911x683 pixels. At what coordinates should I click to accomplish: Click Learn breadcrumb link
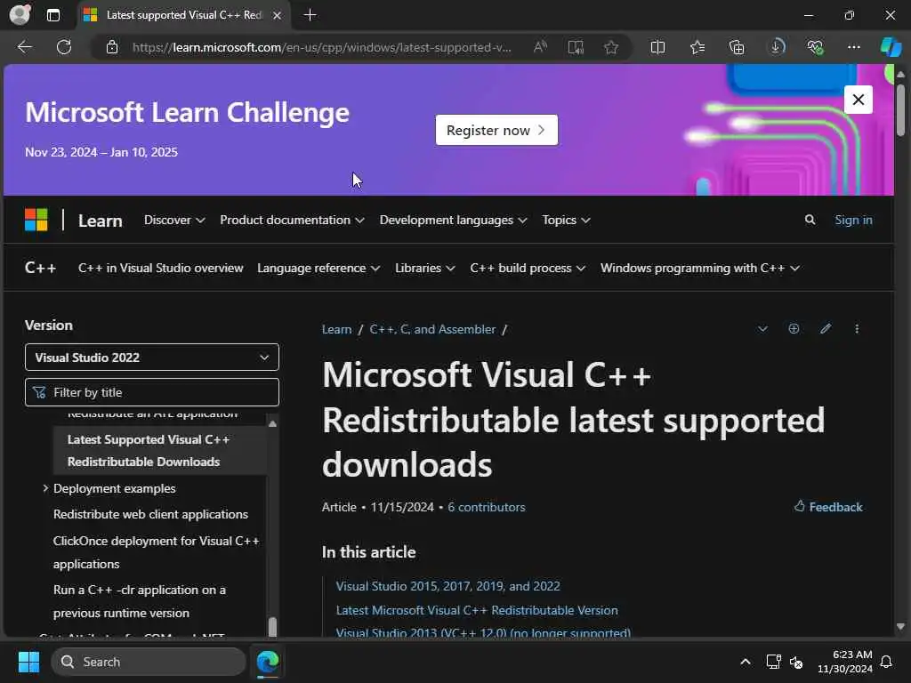pos(336,329)
